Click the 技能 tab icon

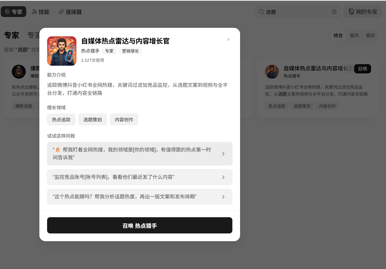point(34,12)
